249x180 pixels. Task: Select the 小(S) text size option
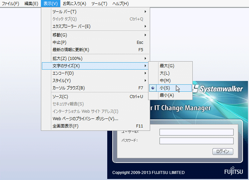point(170,88)
